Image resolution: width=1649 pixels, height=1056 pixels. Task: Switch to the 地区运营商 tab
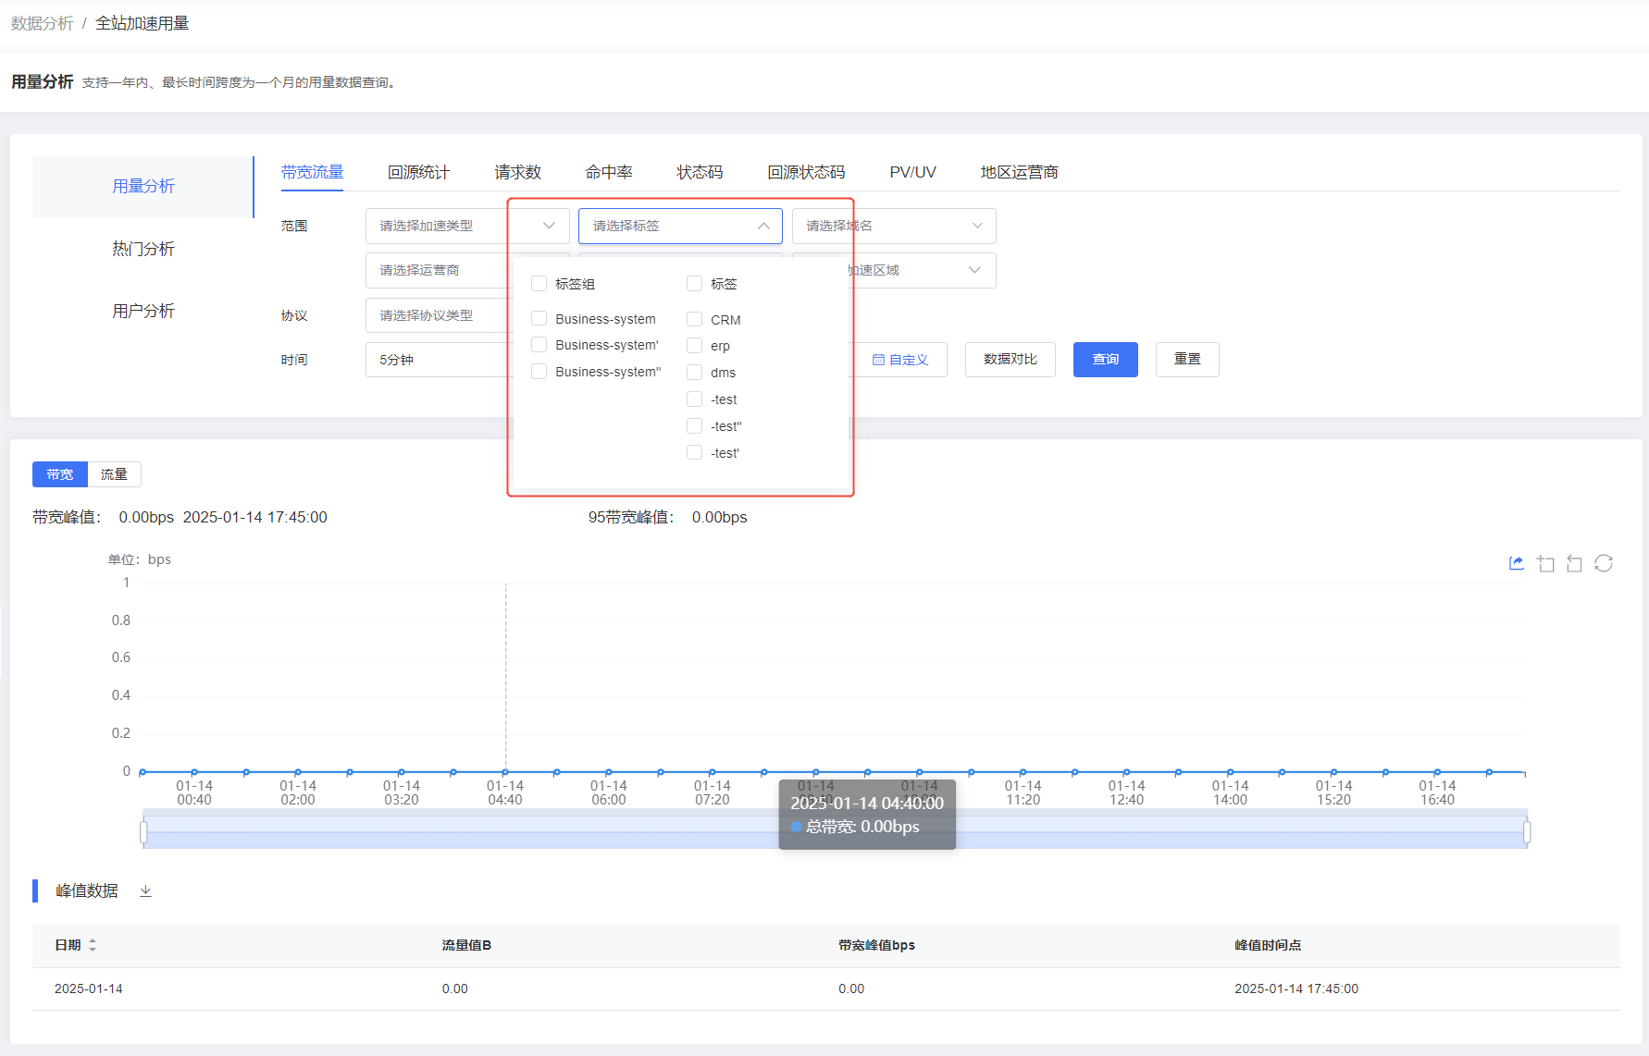point(1019,172)
